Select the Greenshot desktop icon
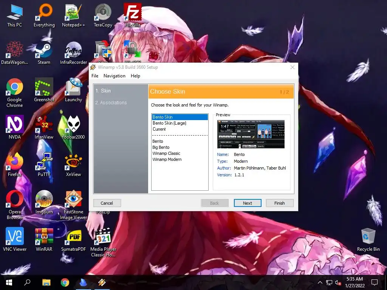This screenshot has width=387, height=290. tap(44, 90)
